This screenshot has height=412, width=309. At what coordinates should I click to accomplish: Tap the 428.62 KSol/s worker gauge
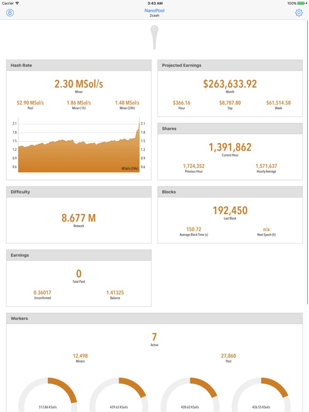[190, 395]
